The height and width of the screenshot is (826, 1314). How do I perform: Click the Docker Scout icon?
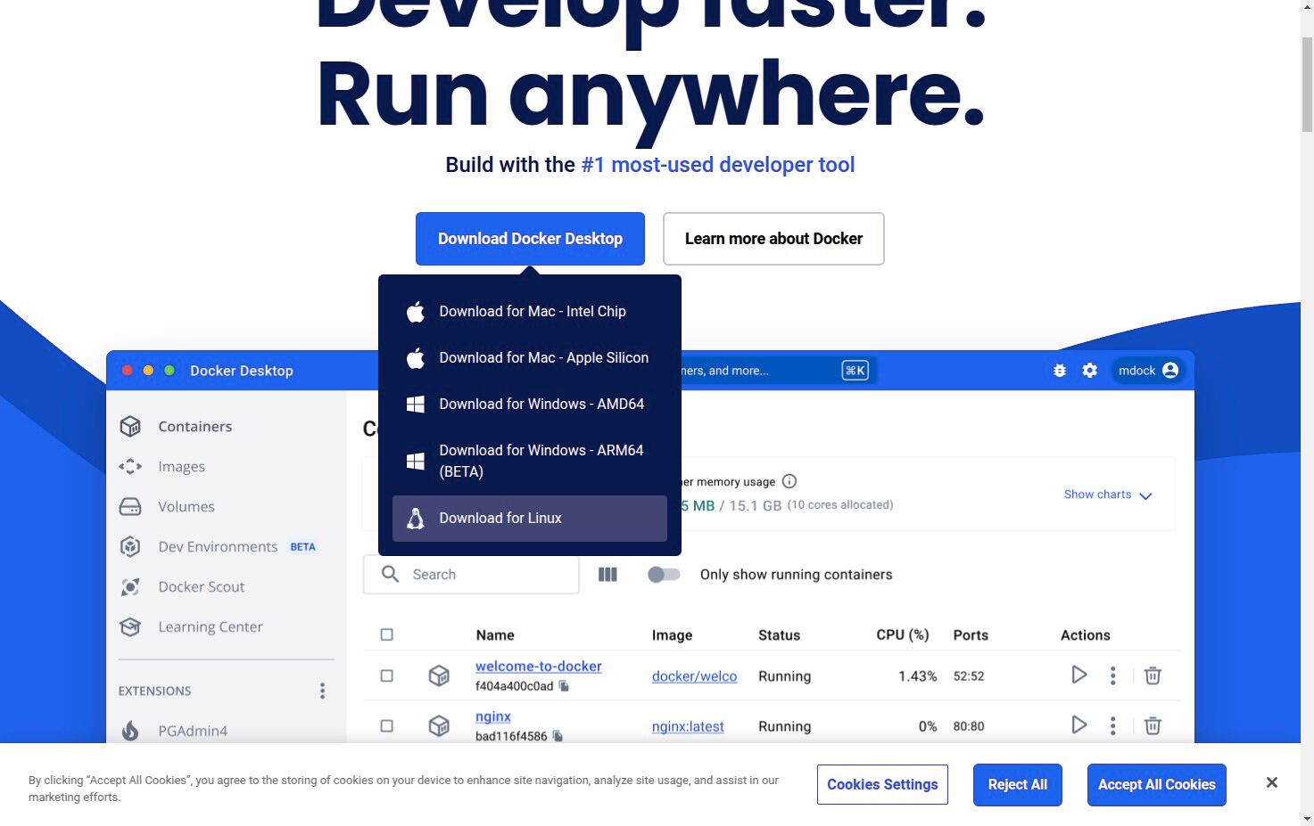130,586
